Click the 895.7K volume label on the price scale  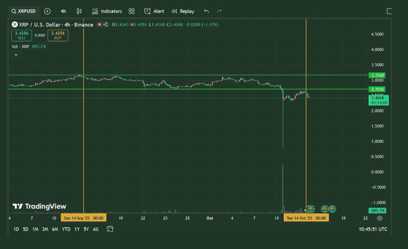pos(377,210)
